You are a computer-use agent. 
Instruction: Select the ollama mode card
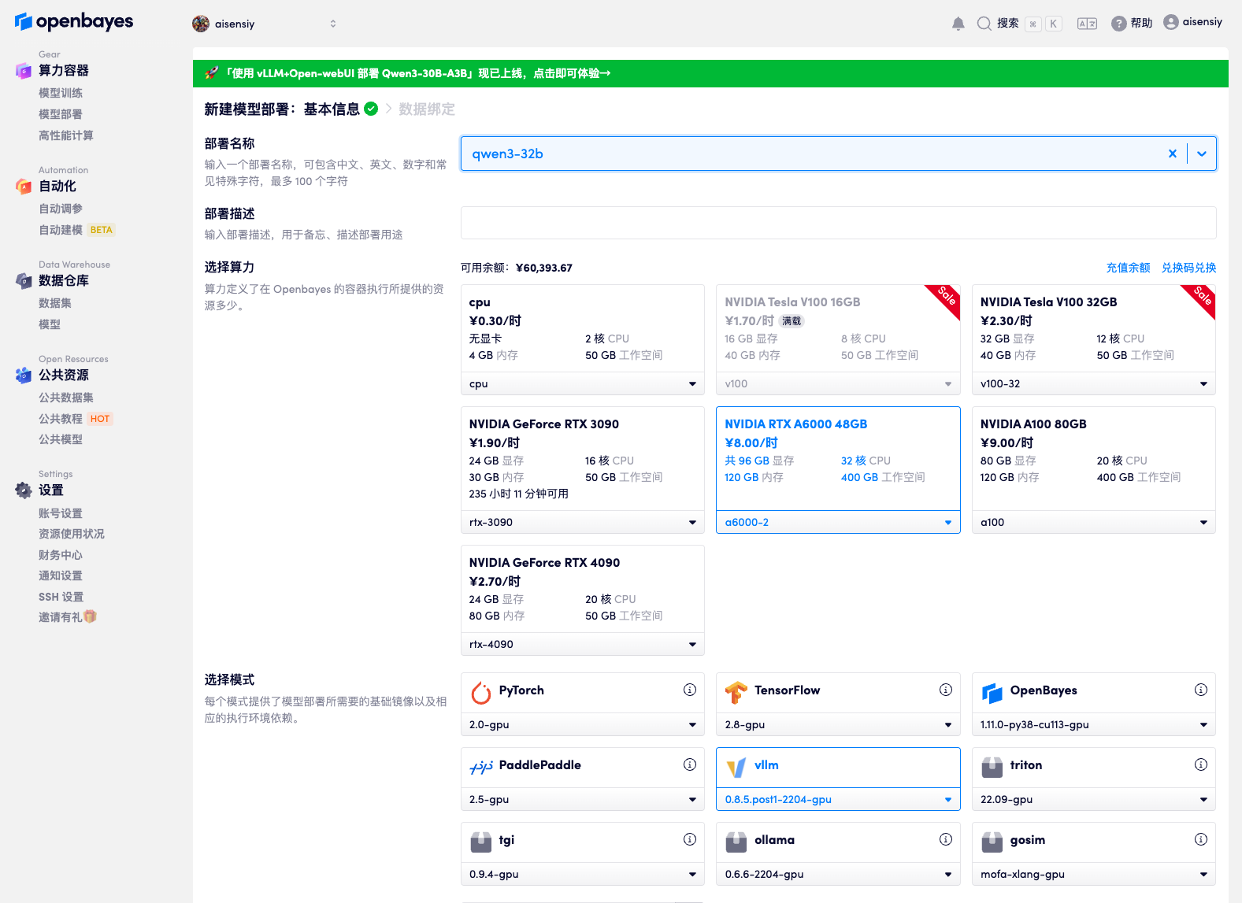click(x=837, y=841)
